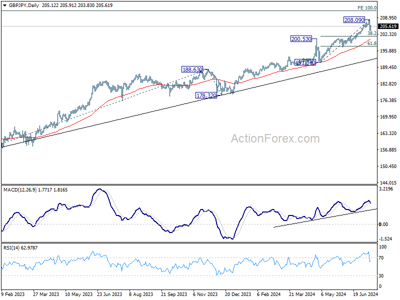Image resolution: width=400 pixels, height=300 pixels.
Task: Select the 169.950 price axis value
Action: point(388,117)
